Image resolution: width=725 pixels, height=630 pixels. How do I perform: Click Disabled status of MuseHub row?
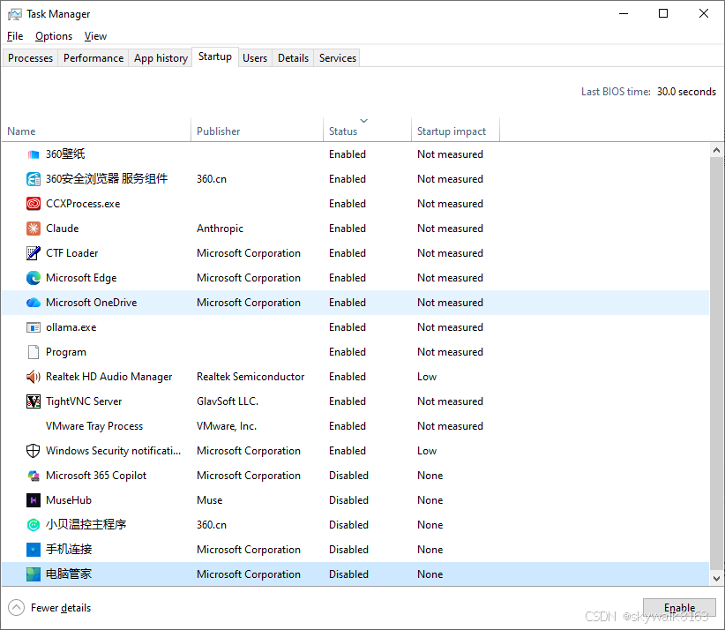click(348, 500)
